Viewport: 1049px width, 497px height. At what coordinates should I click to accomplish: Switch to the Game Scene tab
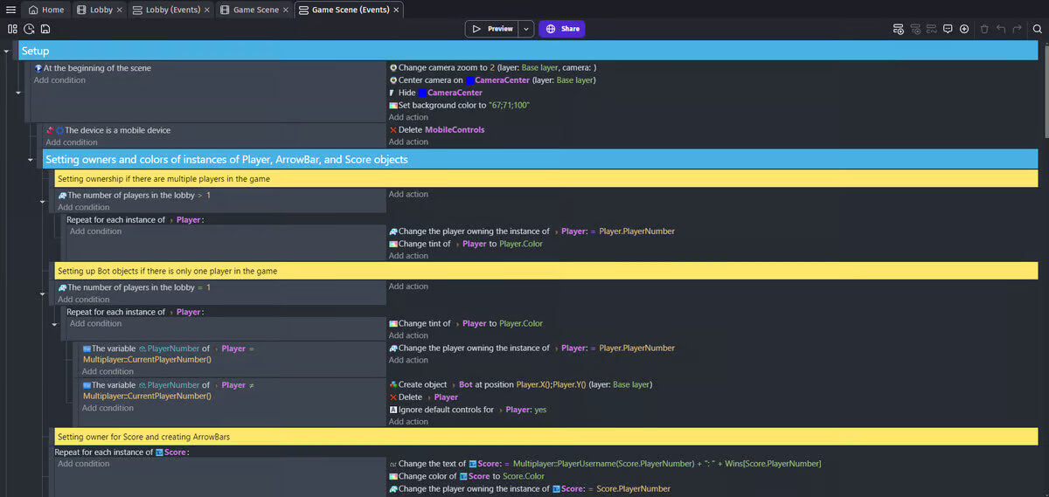click(x=254, y=10)
